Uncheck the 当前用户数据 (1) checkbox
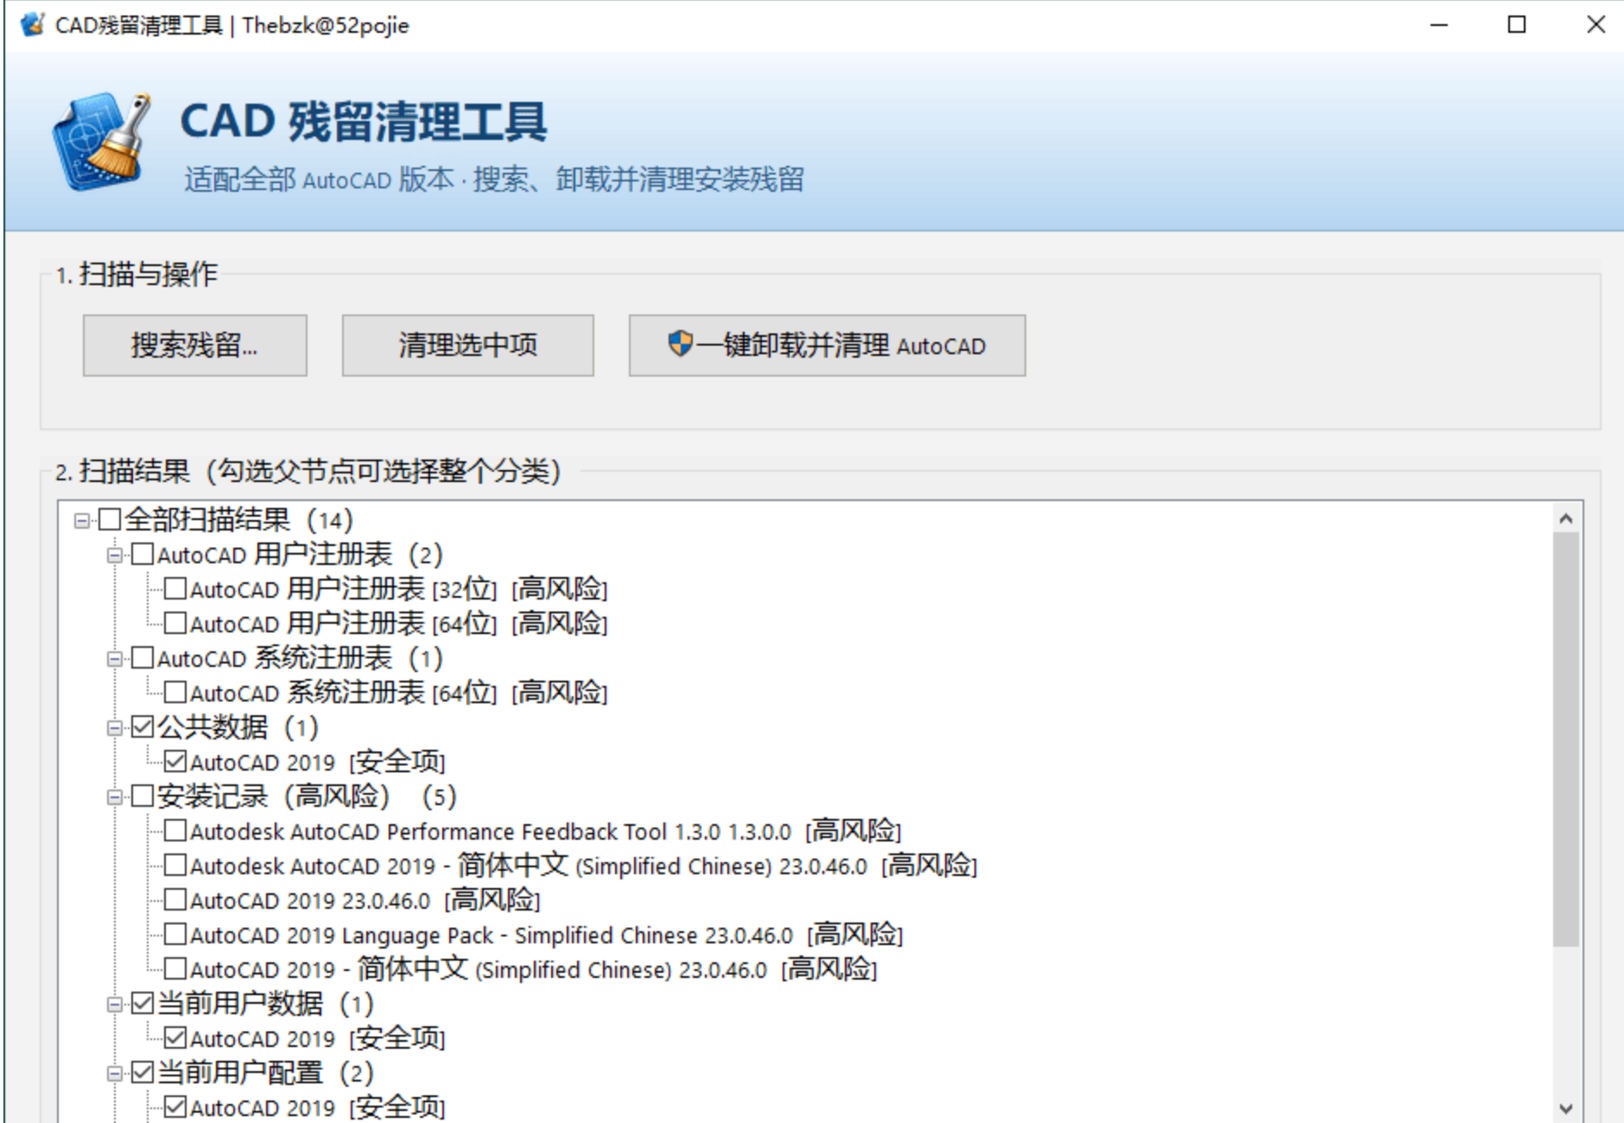This screenshot has width=1624, height=1123. click(143, 1004)
